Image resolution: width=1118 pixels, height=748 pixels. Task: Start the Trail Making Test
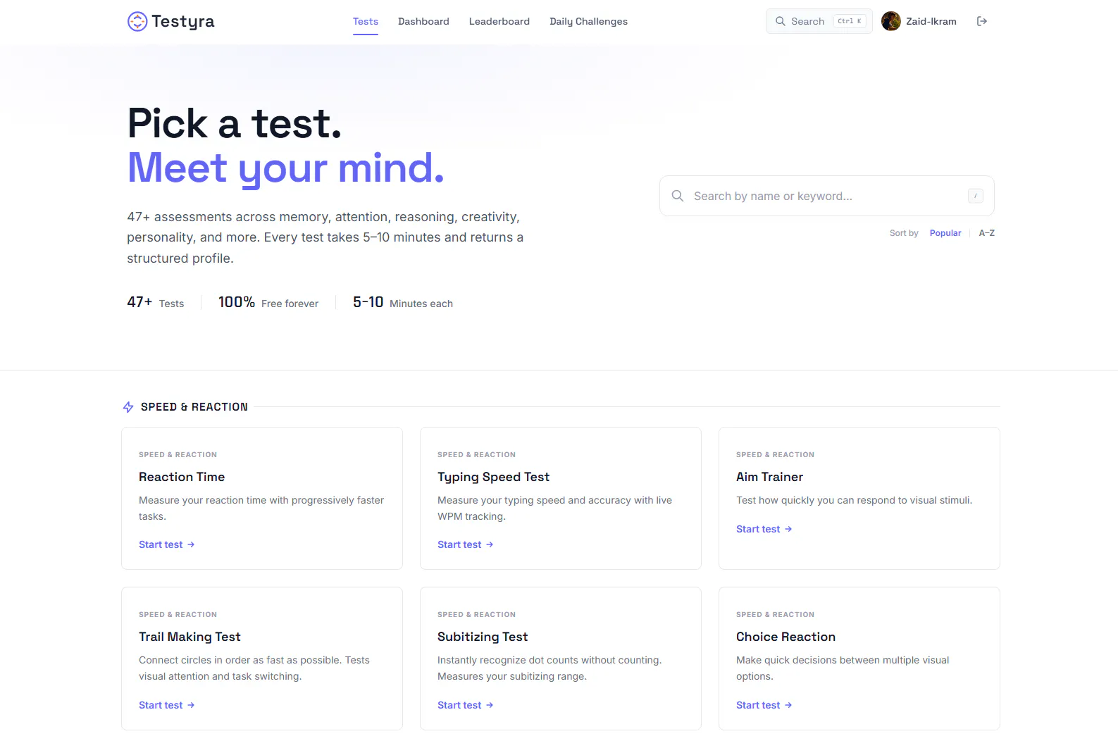167,705
